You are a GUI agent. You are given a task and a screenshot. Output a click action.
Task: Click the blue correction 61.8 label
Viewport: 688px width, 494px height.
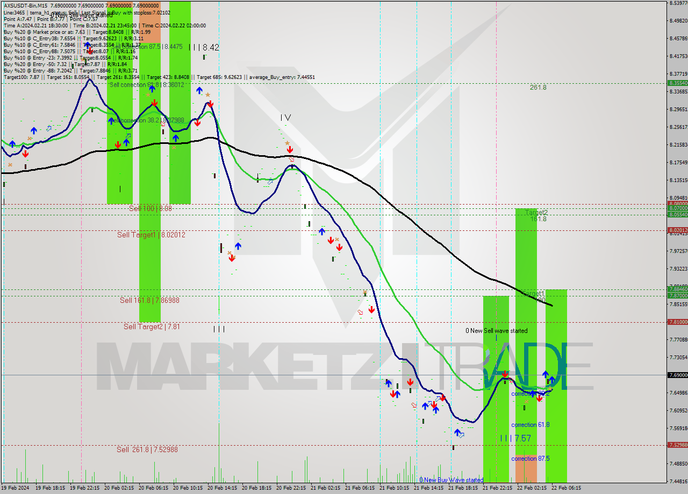[x=530, y=425]
